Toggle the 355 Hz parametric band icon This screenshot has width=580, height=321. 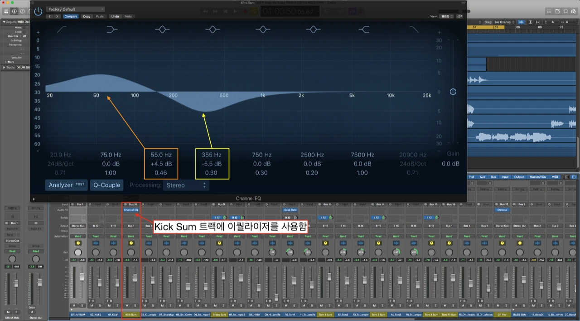pos(212,29)
